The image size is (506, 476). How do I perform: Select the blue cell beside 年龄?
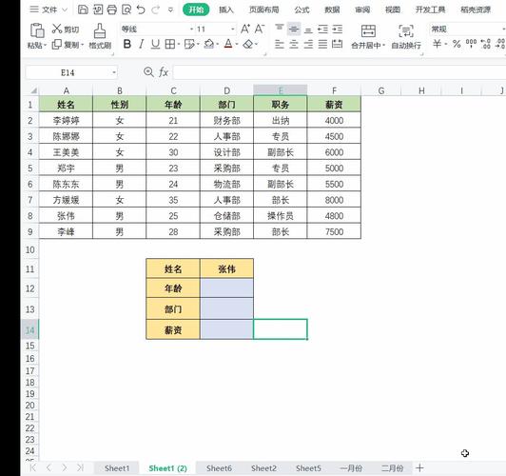pos(227,288)
